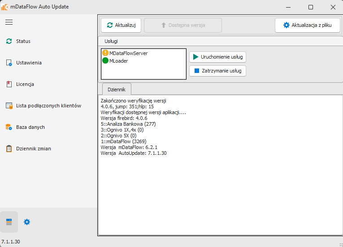Image resolution: width=343 pixels, height=247 pixels.
Task: Open Lista podłączonych klientów
Action: (x=48, y=106)
